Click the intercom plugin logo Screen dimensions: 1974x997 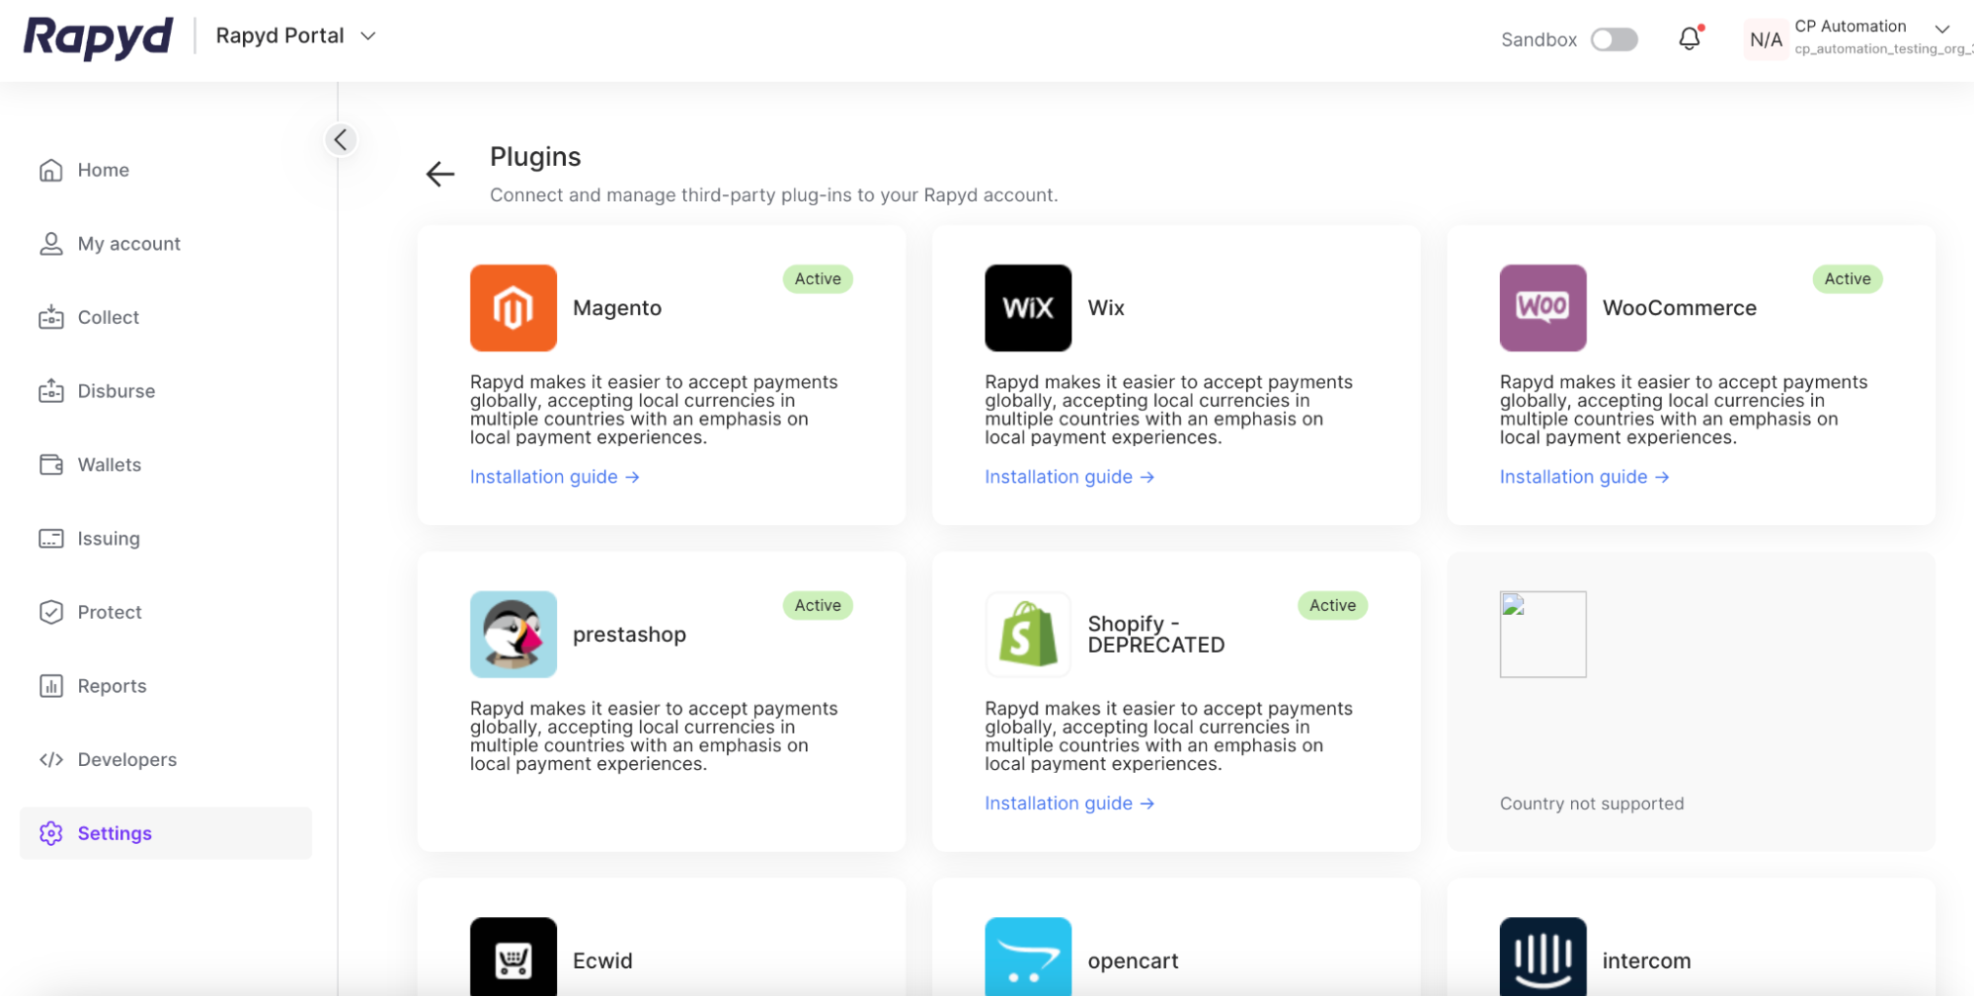click(1541, 958)
